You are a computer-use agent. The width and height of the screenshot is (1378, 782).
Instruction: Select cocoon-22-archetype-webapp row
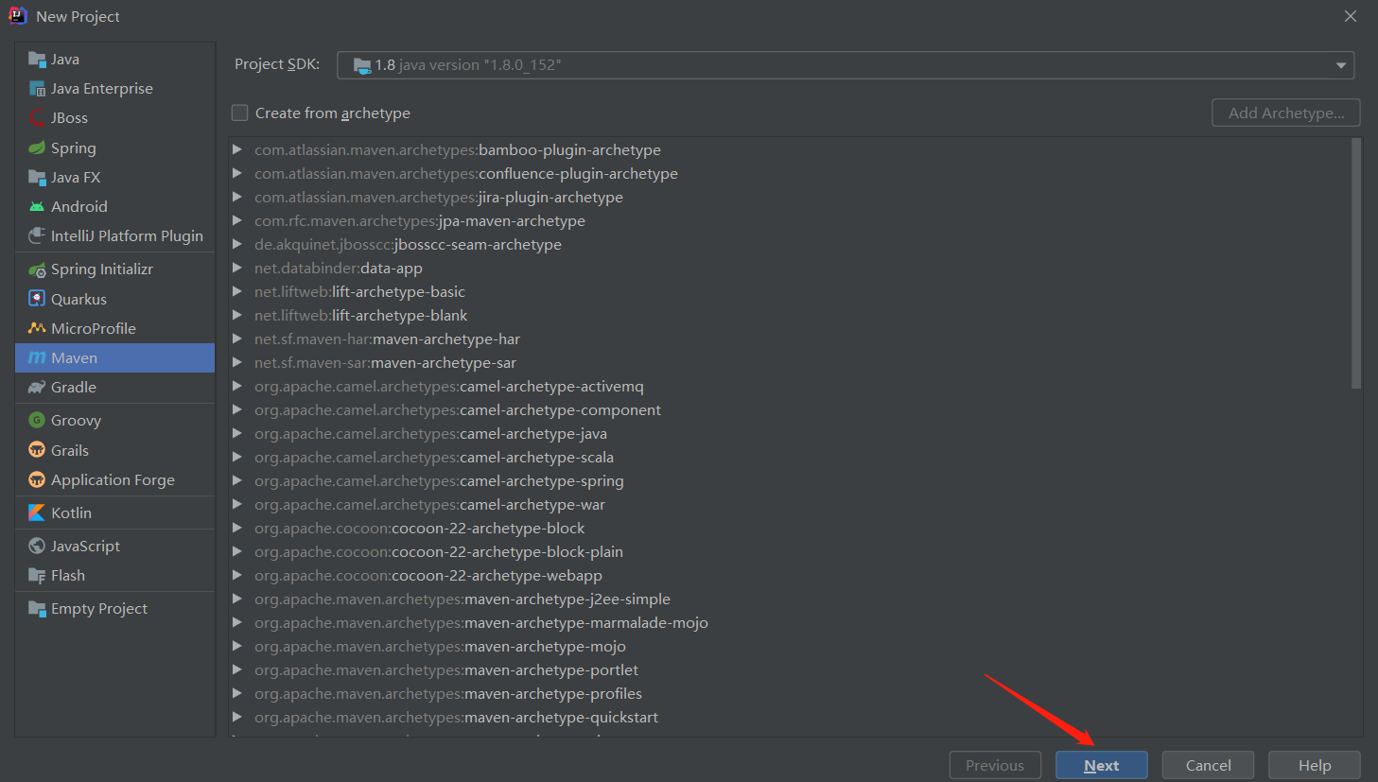click(x=790, y=575)
